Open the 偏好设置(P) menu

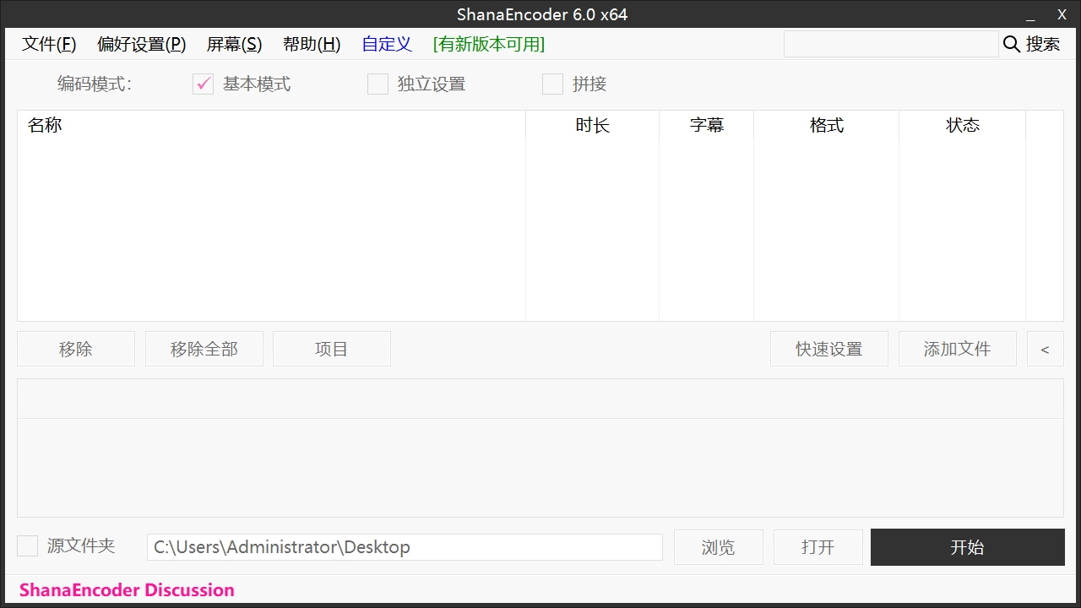pyautogui.click(x=141, y=44)
